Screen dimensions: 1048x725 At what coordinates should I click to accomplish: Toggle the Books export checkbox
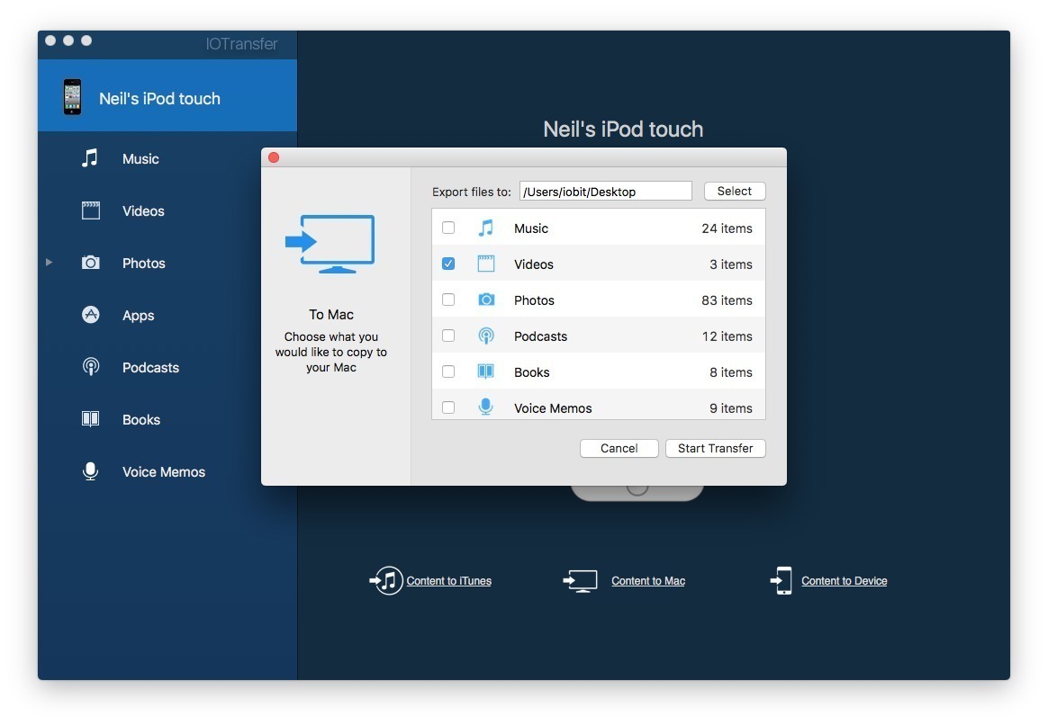[448, 371]
